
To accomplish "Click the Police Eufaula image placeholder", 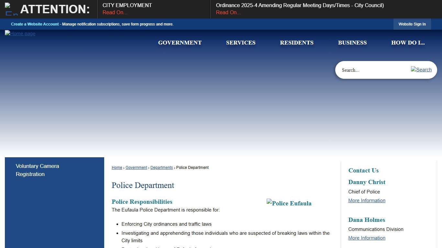I will 289,203.
